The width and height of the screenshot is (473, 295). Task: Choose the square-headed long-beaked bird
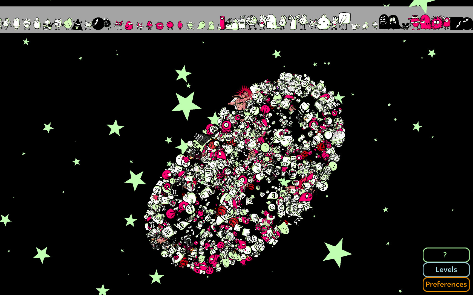tap(344, 21)
